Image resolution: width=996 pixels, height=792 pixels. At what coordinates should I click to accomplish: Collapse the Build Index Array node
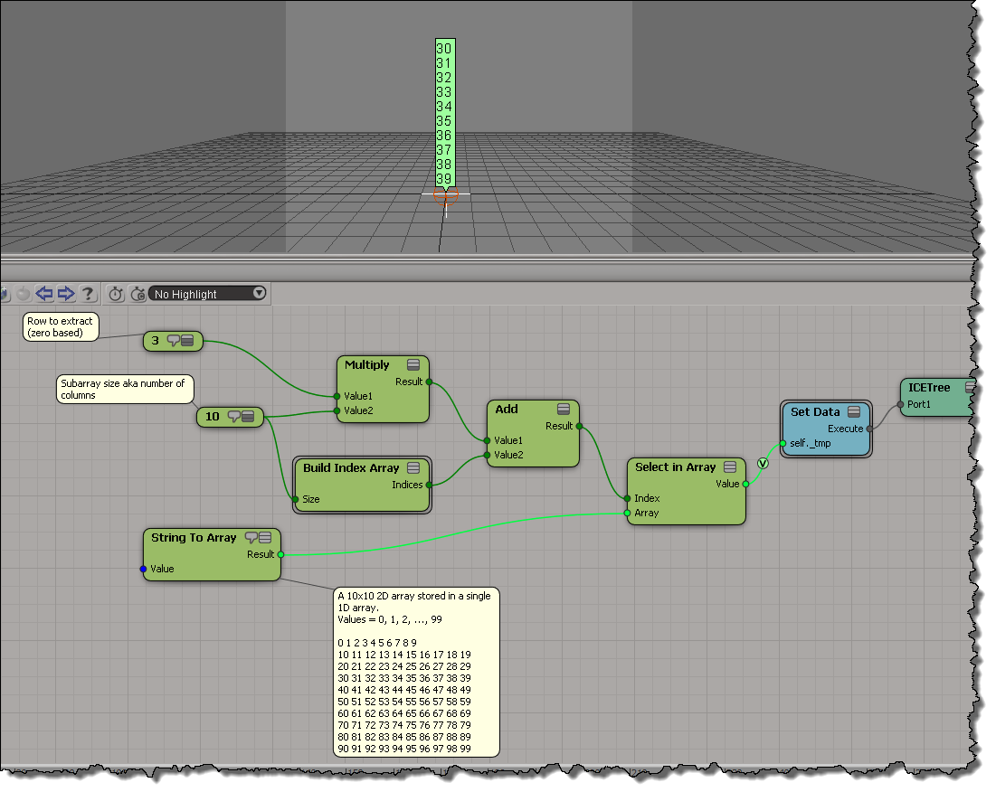[x=413, y=468]
